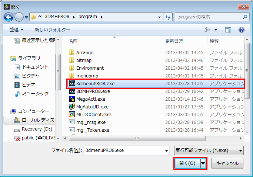Click the help question mark icon
The height and width of the screenshot is (177, 253).
(241, 29)
